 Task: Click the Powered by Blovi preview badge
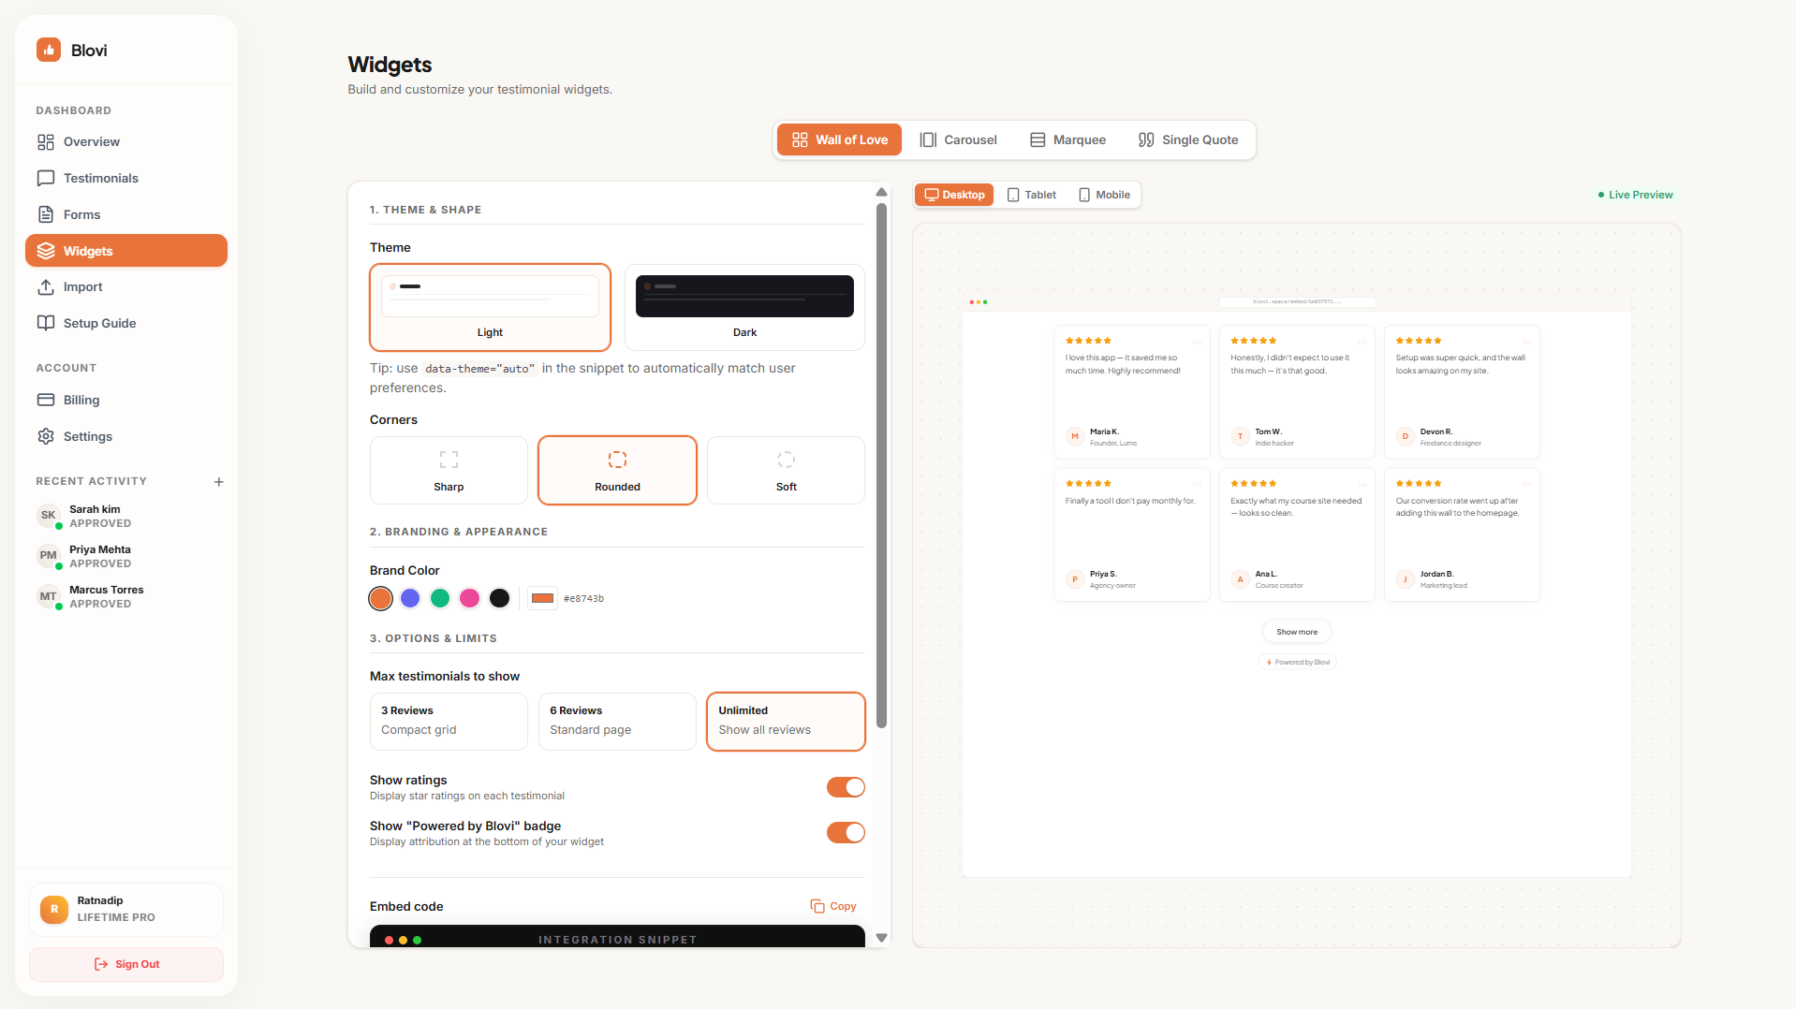[1297, 662]
